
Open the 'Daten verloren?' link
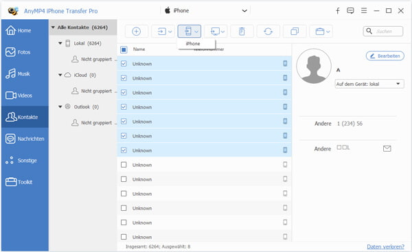(385, 247)
